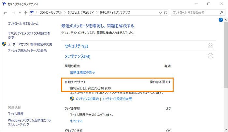This screenshot has height=132, width=228.
Task: Select コントロール パネル in breadcrumb
Action: pyautogui.click(x=51, y=12)
